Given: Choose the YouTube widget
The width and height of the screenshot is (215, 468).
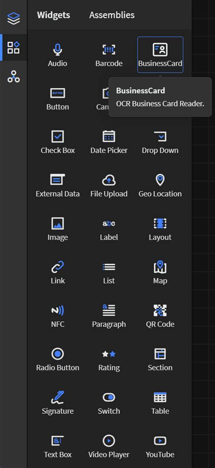Looking at the screenshot, I should click(x=160, y=447).
